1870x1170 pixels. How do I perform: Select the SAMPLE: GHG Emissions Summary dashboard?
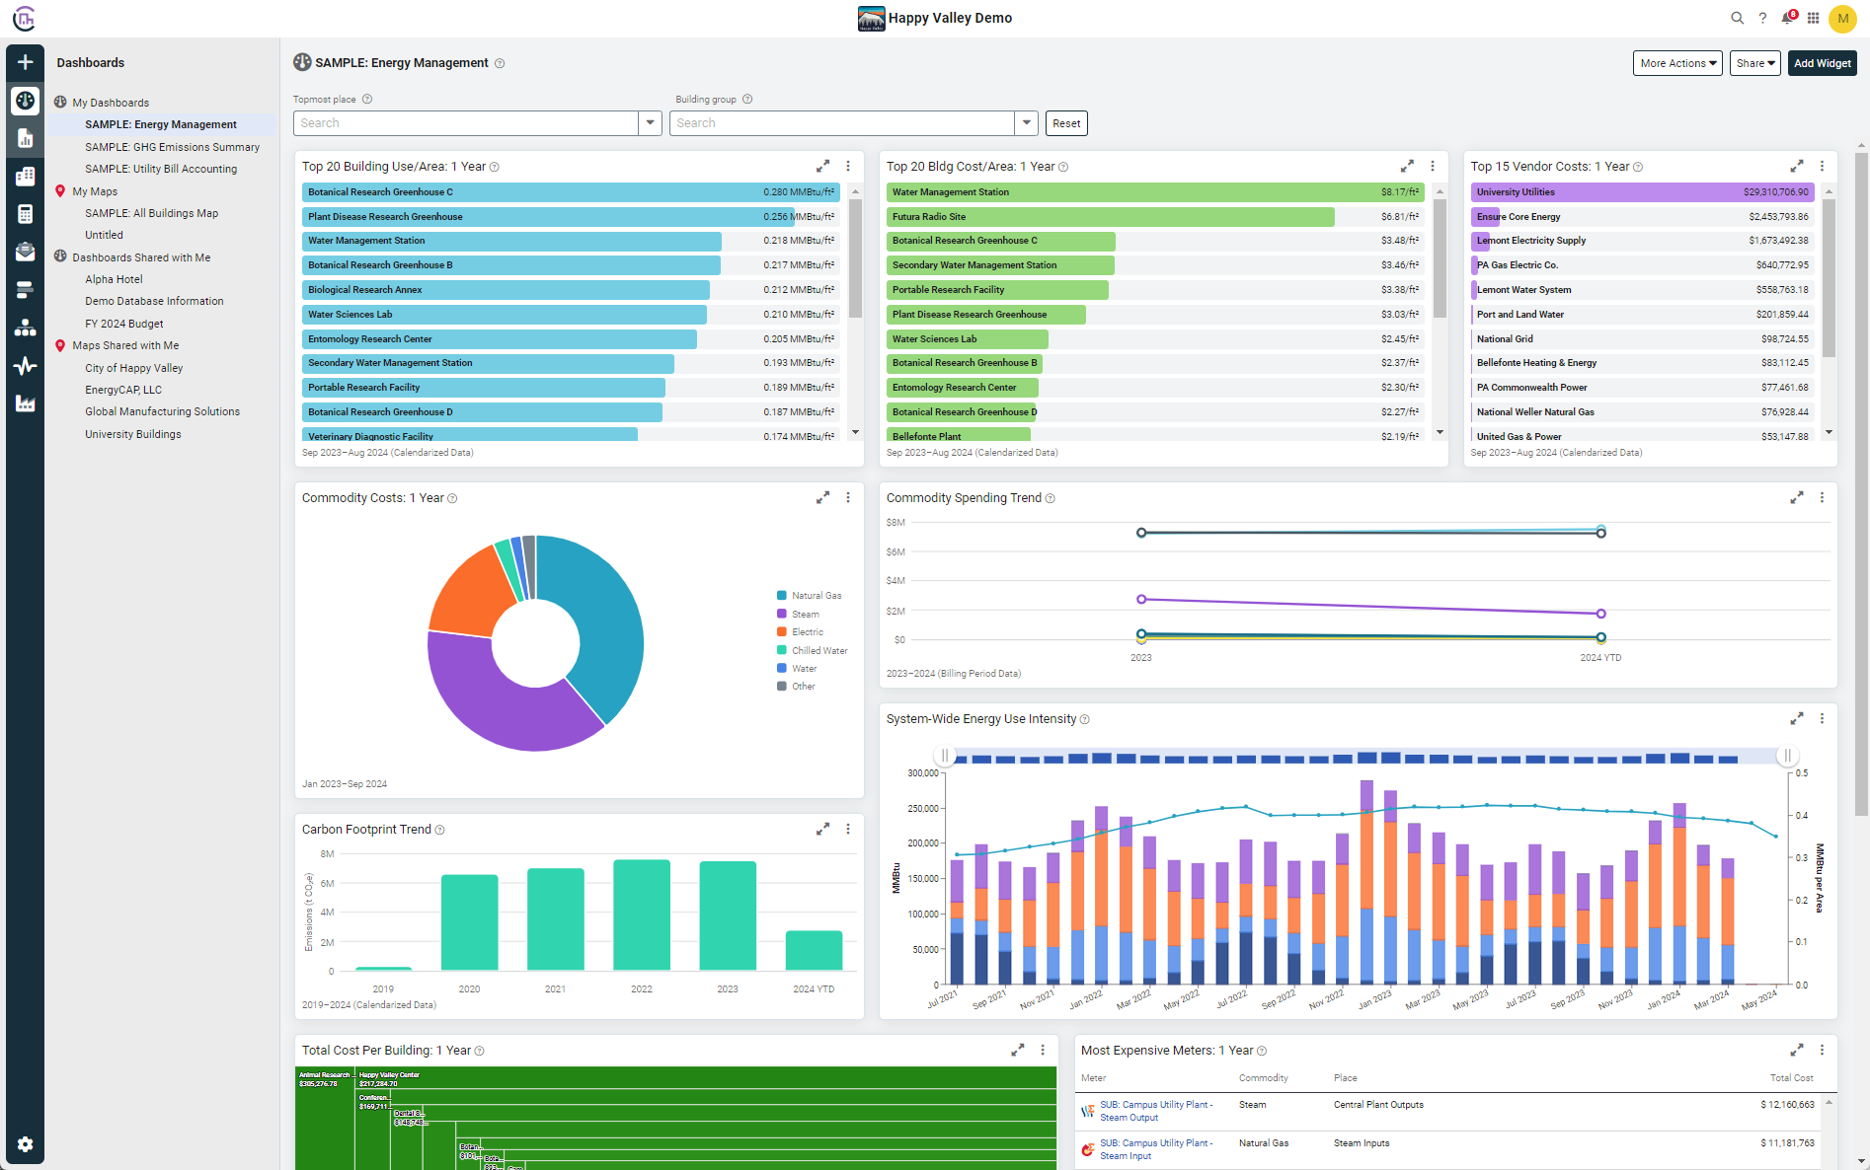[172, 146]
